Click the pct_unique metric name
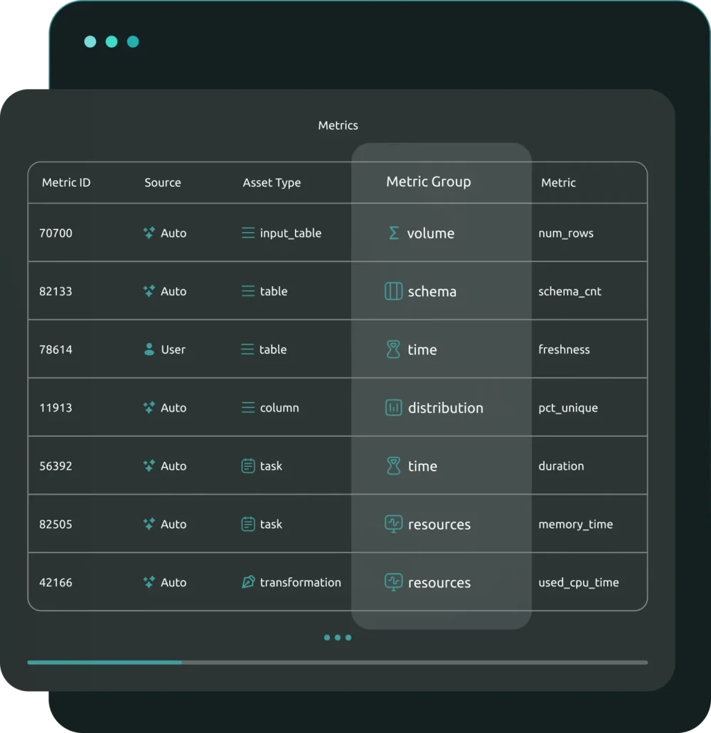Image resolution: width=711 pixels, height=733 pixels. pos(567,408)
